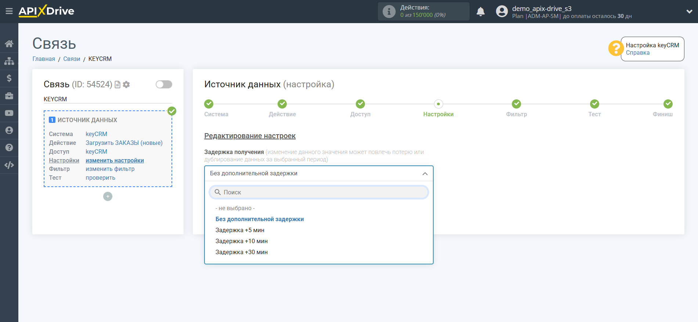Open the briefcase sidebar icon
The width and height of the screenshot is (698, 322).
point(9,96)
